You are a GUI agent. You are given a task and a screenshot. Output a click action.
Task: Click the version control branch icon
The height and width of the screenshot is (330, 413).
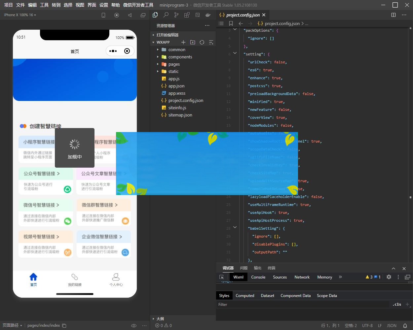pyautogui.click(x=176, y=15)
